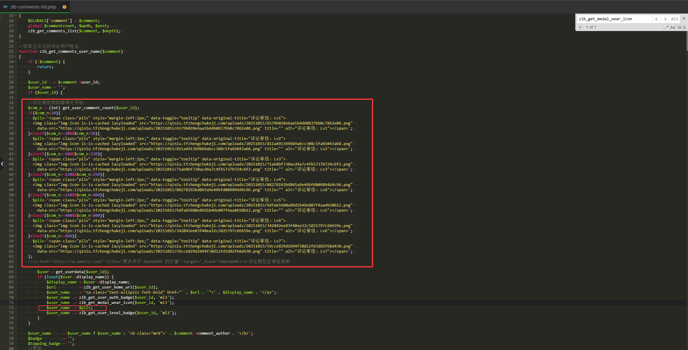Click the search text input field
The image size is (688, 350).
click(x=614, y=19)
